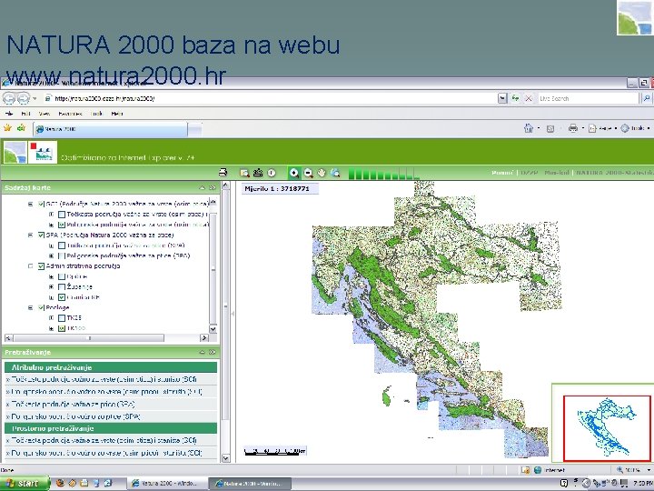The height and width of the screenshot is (491, 654).
Task: Open the address bar dropdown arrow
Action: [502, 98]
